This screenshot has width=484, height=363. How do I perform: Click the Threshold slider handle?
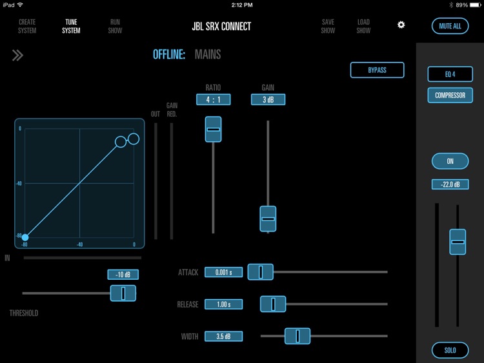click(x=123, y=293)
